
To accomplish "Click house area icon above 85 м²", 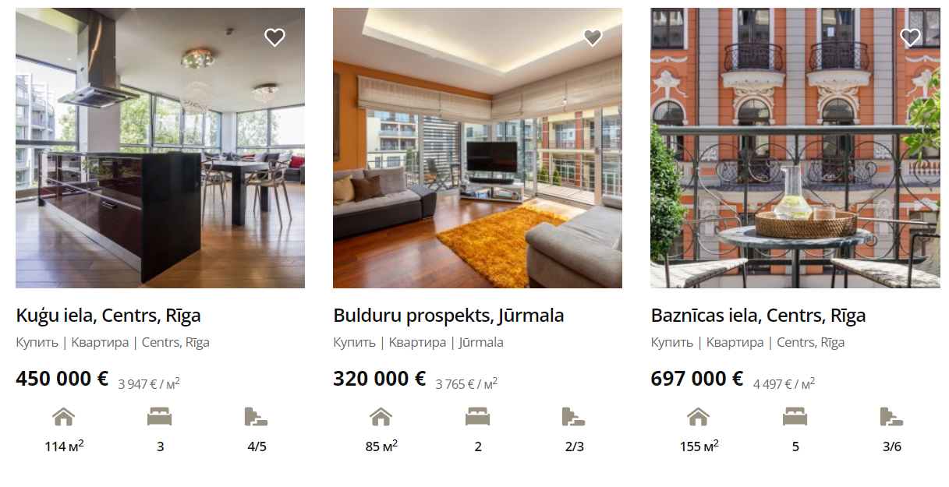I will pos(381,417).
